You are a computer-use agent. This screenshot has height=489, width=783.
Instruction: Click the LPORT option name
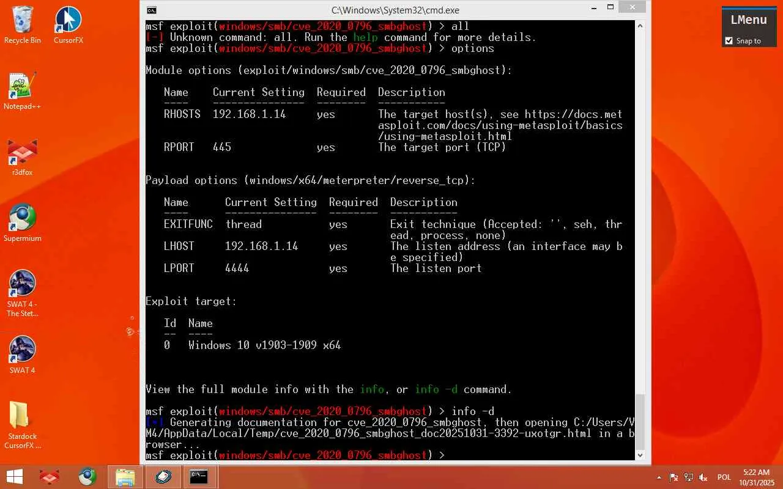tap(179, 268)
